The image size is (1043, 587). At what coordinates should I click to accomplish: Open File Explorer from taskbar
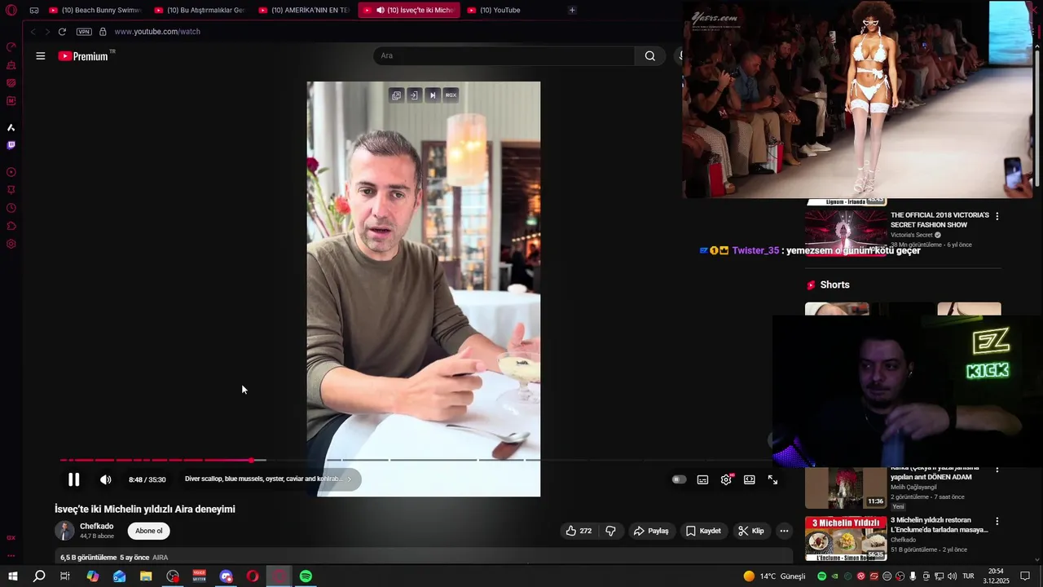(x=146, y=576)
